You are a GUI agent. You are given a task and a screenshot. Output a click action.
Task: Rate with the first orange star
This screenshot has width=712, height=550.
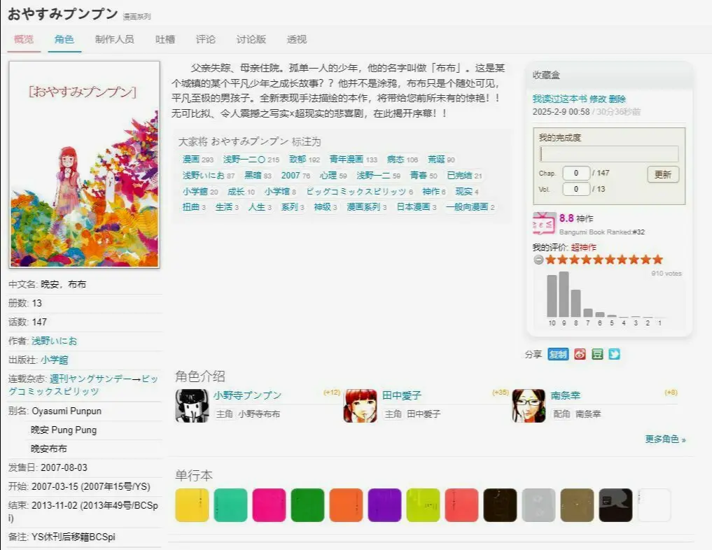[551, 260]
